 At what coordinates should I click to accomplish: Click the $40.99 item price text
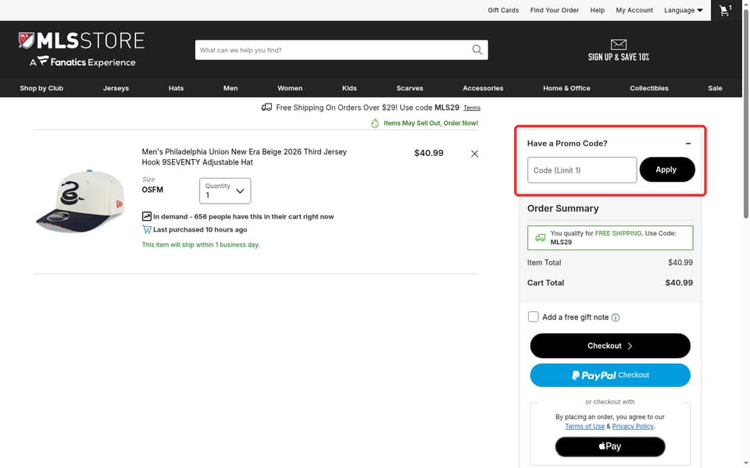429,153
